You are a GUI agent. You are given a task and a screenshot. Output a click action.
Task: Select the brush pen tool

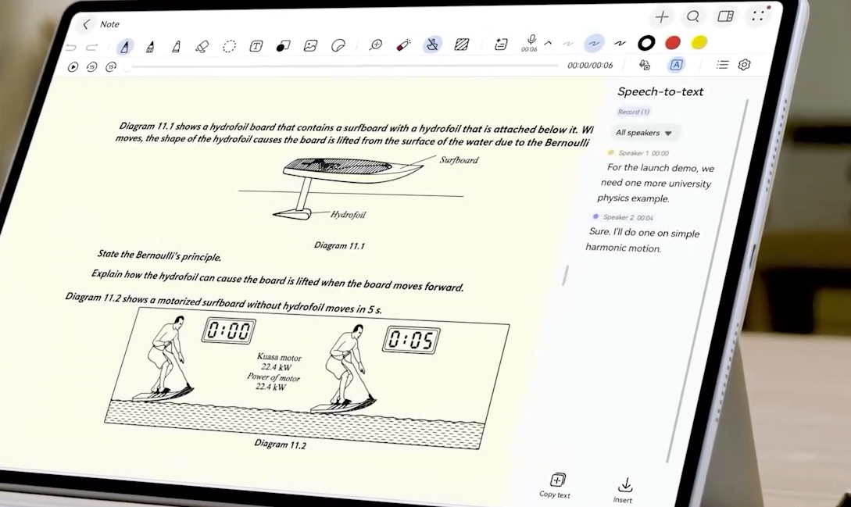[150, 47]
